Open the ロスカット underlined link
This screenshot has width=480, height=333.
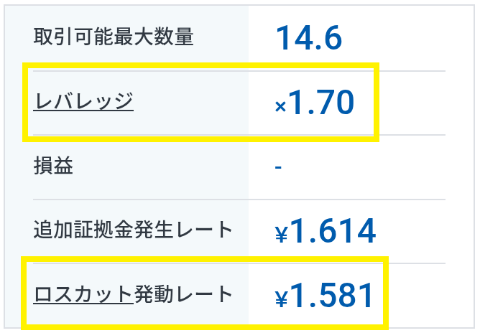pos(83,294)
